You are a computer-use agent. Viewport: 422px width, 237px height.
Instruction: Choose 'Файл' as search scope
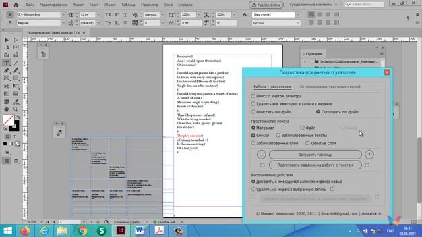point(302,128)
